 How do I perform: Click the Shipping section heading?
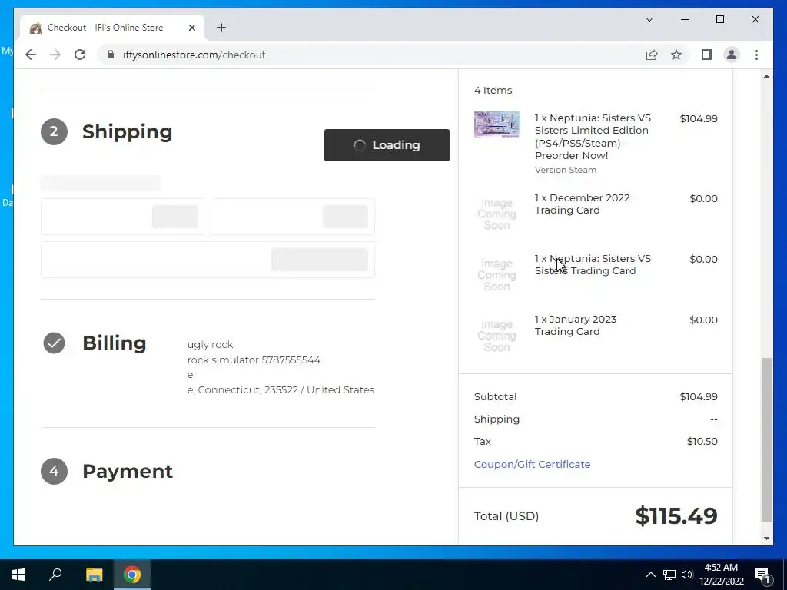pyautogui.click(x=127, y=131)
